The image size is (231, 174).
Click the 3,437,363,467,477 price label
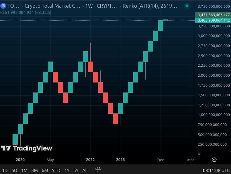(213, 15)
